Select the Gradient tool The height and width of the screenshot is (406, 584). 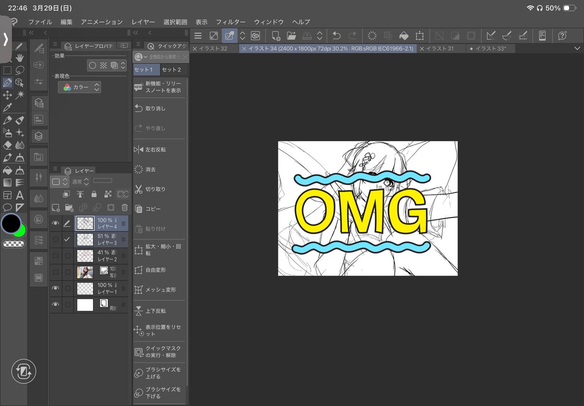click(x=7, y=183)
